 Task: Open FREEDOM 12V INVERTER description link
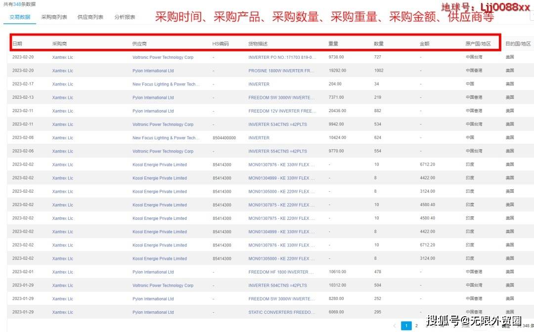pos(282,111)
